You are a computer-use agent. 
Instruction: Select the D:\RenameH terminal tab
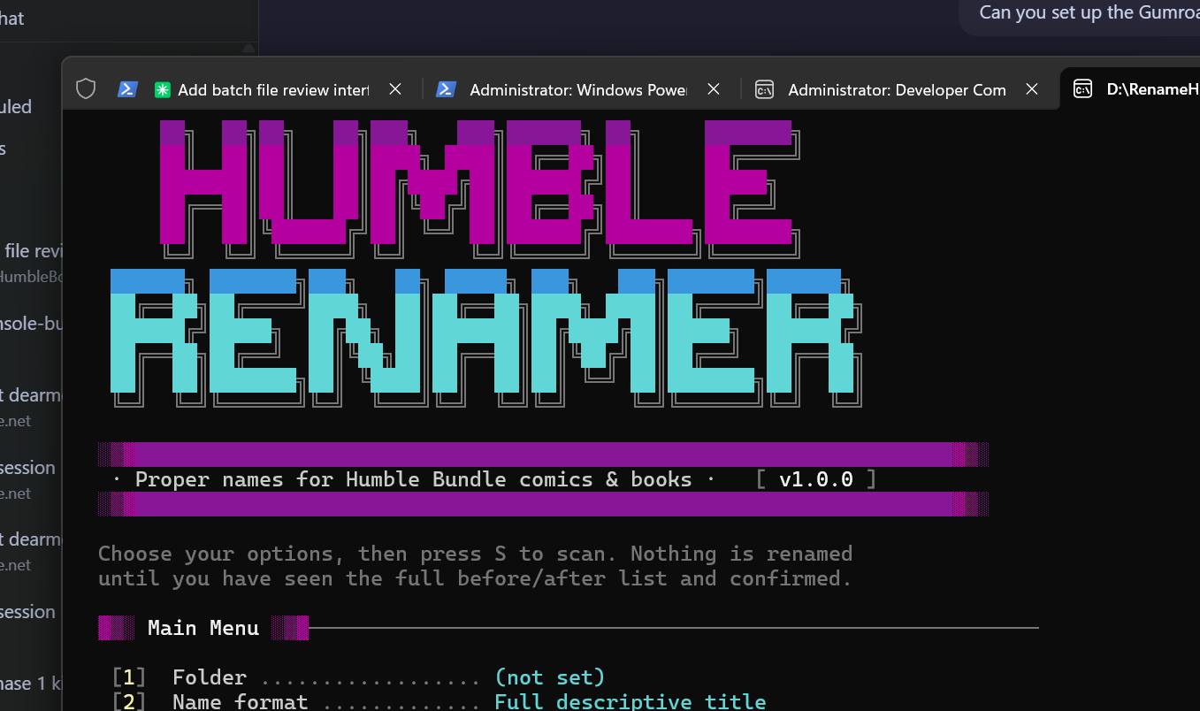click(1130, 89)
